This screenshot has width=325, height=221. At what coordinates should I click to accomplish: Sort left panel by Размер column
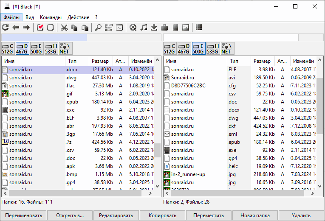tap(101, 61)
